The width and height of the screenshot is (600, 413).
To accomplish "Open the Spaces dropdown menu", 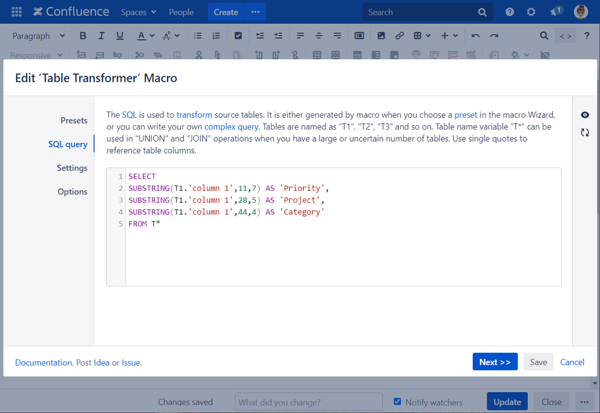I will click(x=138, y=12).
